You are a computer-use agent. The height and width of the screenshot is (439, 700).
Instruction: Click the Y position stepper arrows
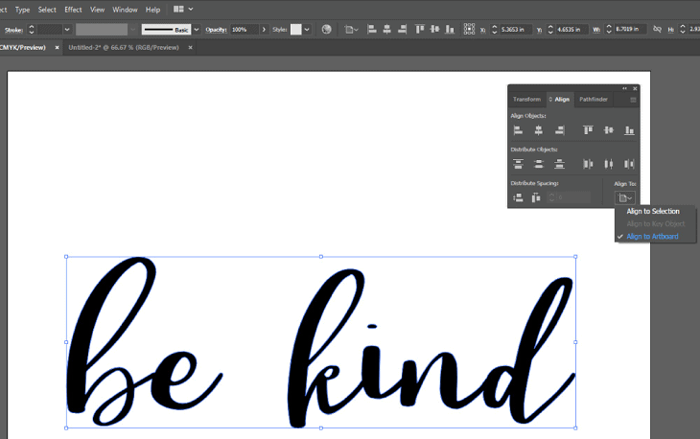click(x=550, y=30)
